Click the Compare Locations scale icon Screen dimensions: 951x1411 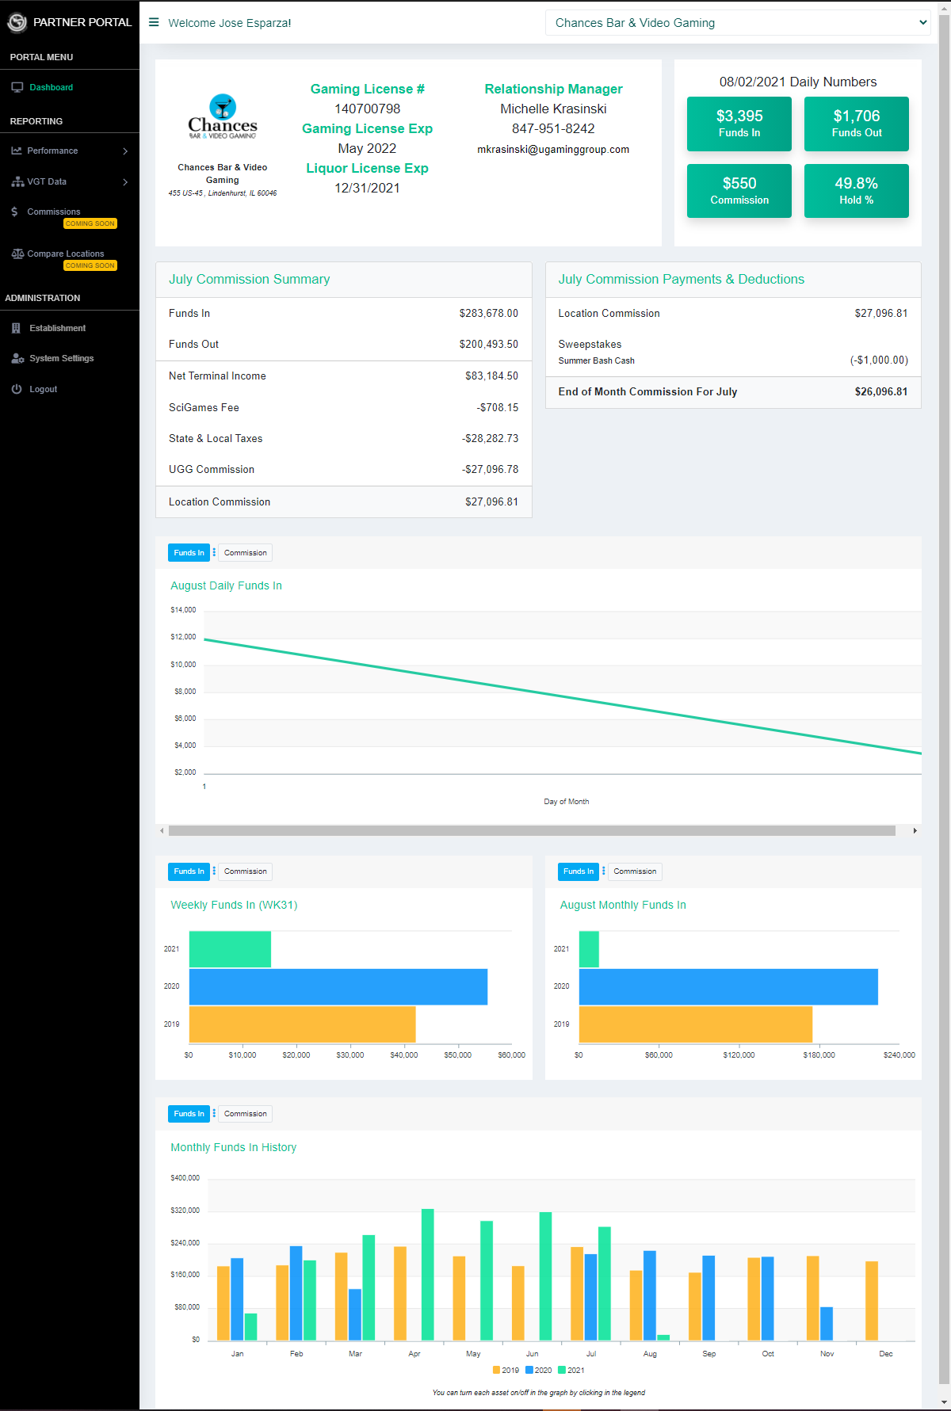point(17,254)
